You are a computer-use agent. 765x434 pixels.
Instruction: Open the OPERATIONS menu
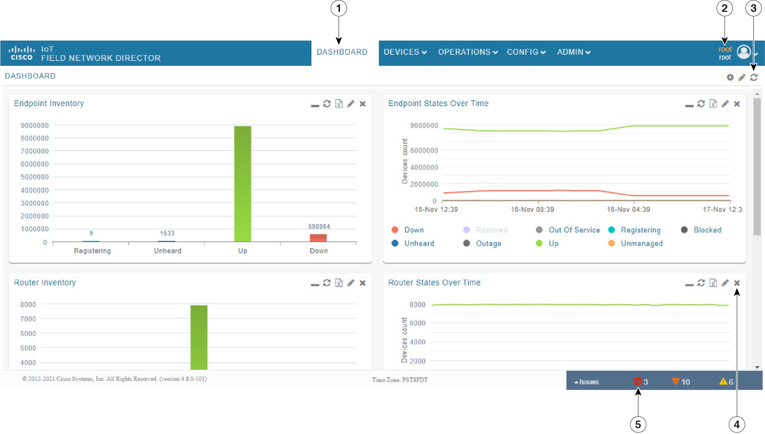tap(468, 52)
